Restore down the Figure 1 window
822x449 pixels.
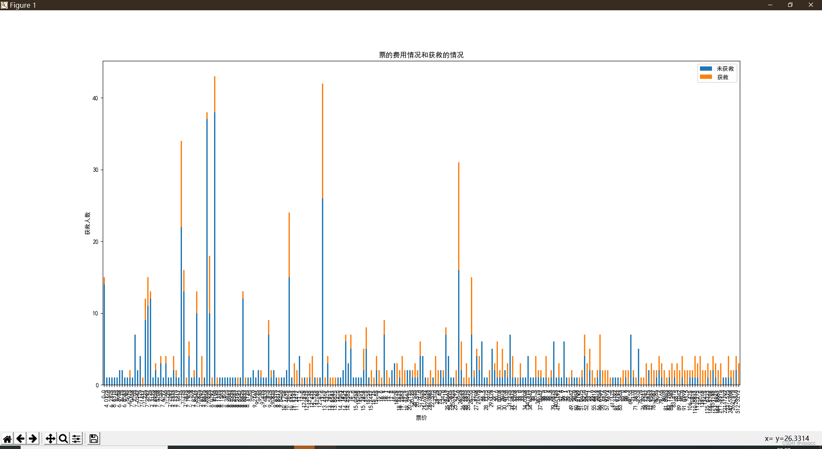pos(790,5)
